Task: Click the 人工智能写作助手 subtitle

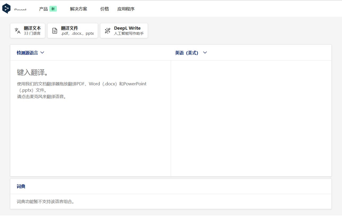Action: [129, 34]
